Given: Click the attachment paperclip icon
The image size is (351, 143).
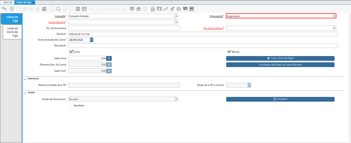Looking at the screenshot, I should [x=64, y=9].
